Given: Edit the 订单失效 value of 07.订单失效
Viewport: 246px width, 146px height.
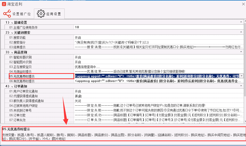Looking at the screenshot, I should (x=159, y=120).
